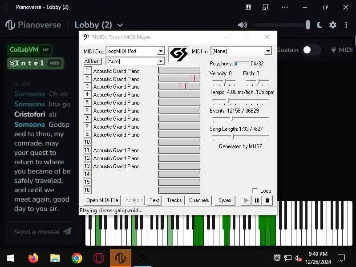Screen dimensions: 356x267
Task: Click channel 2 Acoustic Grand Piano label
Action: pos(116,79)
